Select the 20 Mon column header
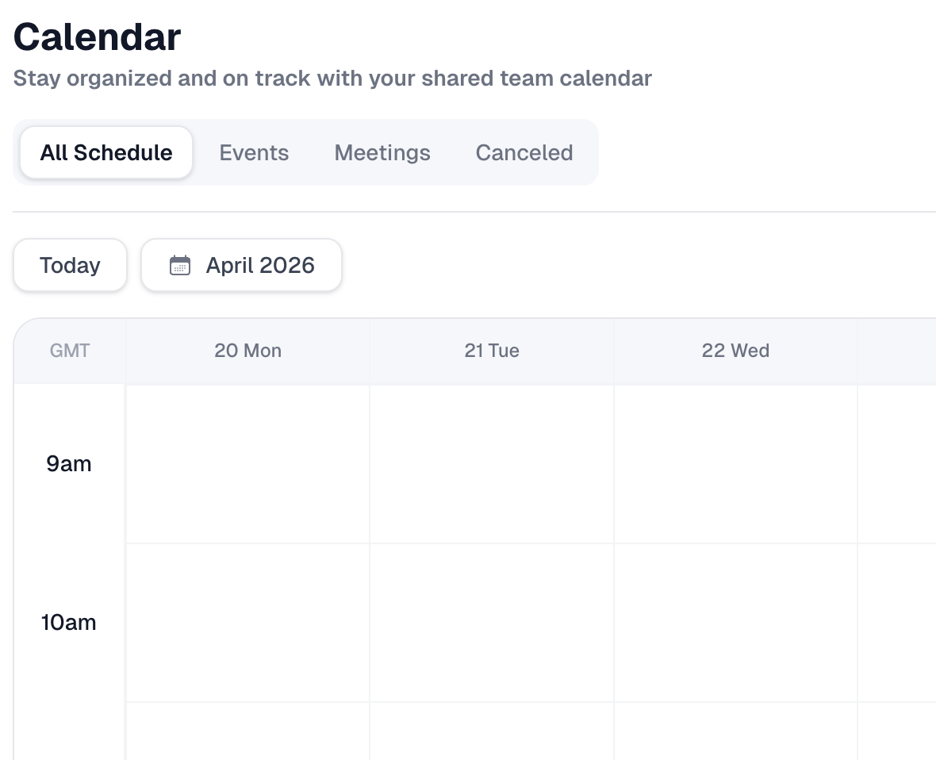This screenshot has height=760, width=936. [x=247, y=350]
